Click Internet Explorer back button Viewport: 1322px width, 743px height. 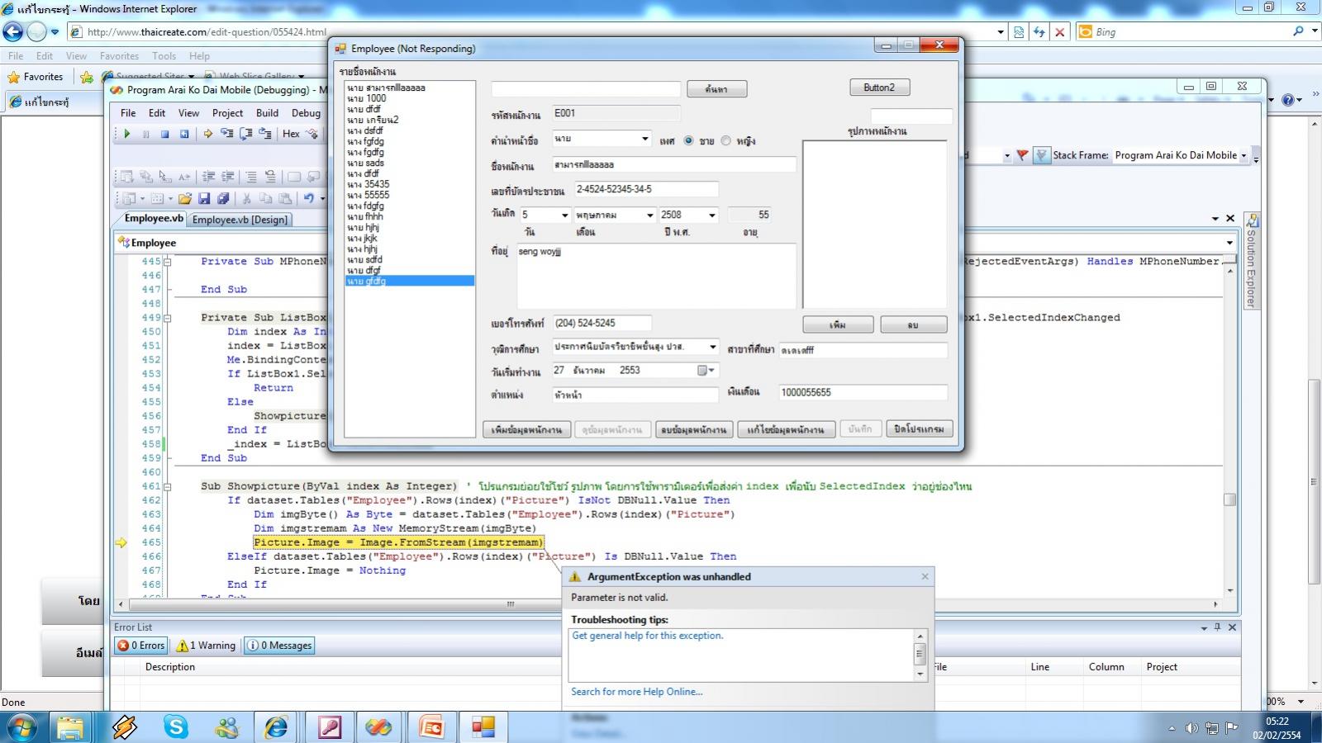(13, 32)
